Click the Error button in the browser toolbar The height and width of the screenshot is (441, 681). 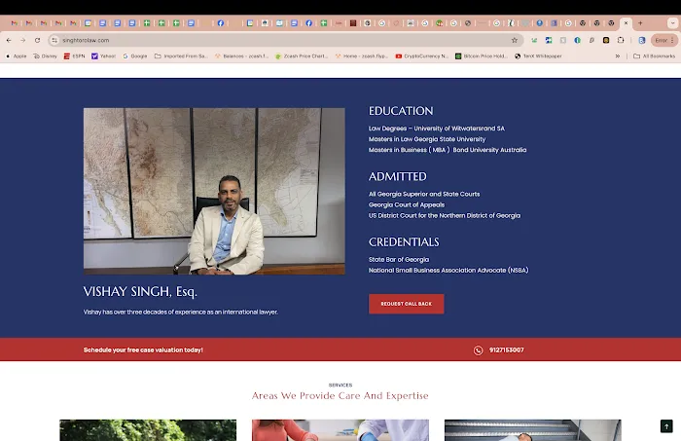[661, 40]
